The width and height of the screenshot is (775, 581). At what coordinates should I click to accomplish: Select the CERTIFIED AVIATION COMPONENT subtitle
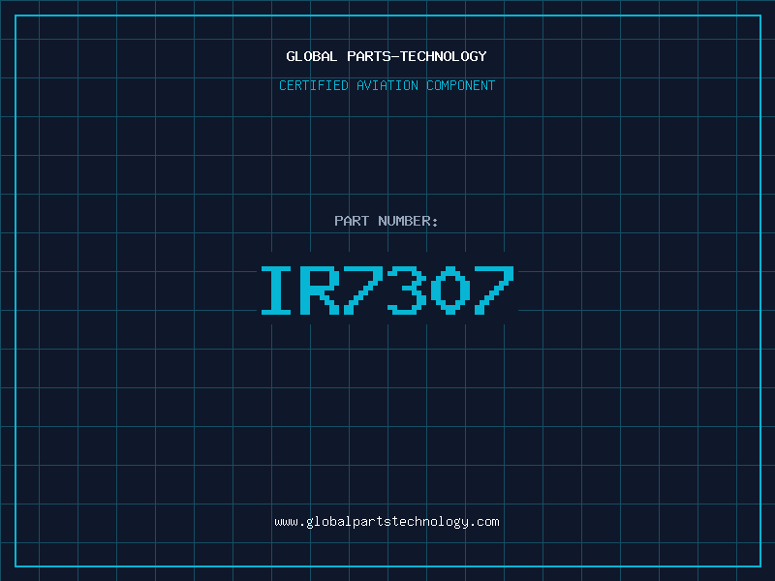point(387,85)
